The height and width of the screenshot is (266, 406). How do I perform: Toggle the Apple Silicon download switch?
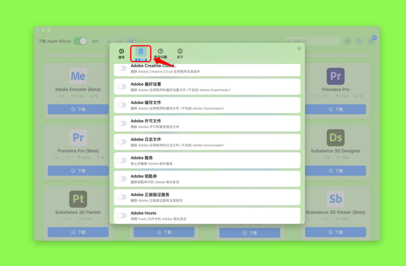click(79, 41)
